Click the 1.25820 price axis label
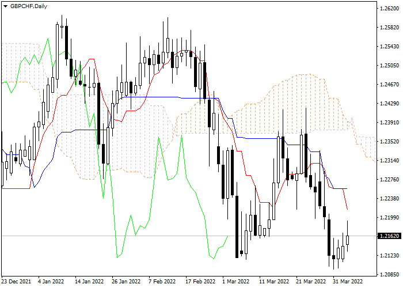Screen dimensions: 403x288 (x=389, y=28)
